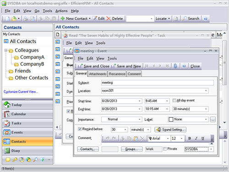Click the Search magnifier toolbar icon

click(x=185, y=19)
